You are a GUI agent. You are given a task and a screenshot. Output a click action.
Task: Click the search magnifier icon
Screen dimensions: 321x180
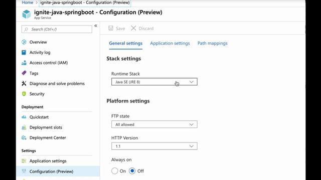26,29
